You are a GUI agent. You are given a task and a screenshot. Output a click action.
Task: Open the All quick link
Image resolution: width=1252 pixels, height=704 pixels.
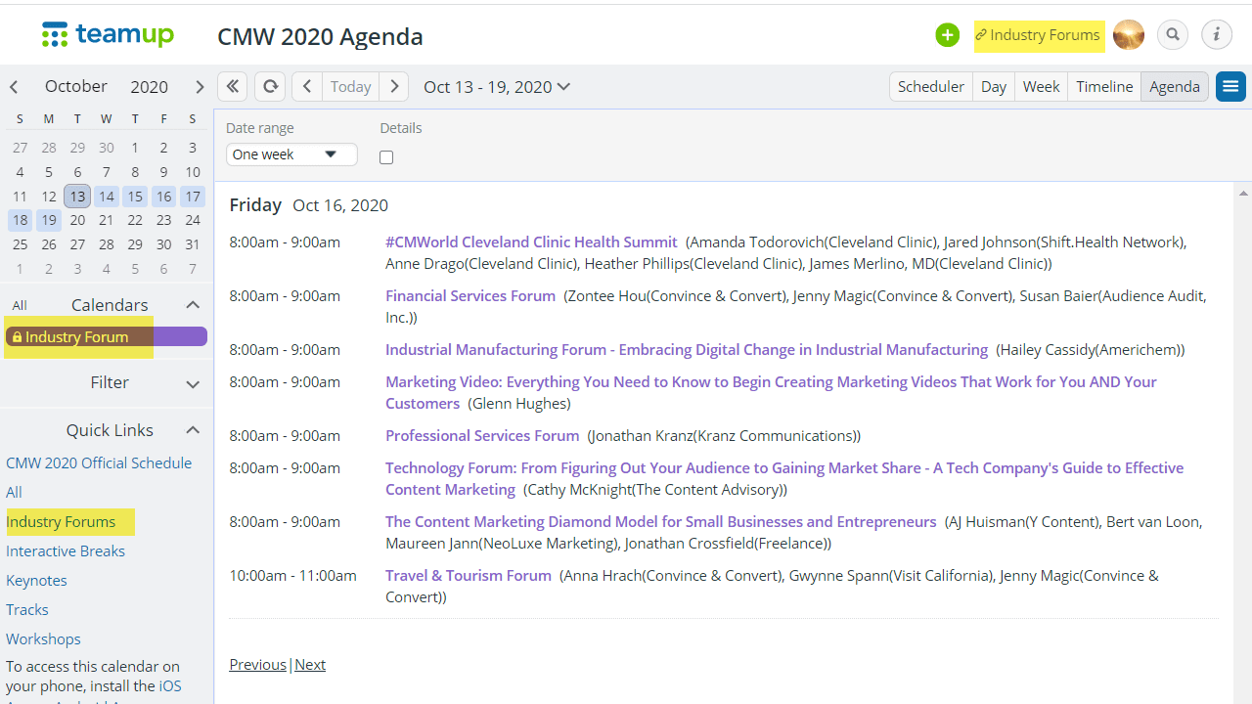(x=14, y=492)
